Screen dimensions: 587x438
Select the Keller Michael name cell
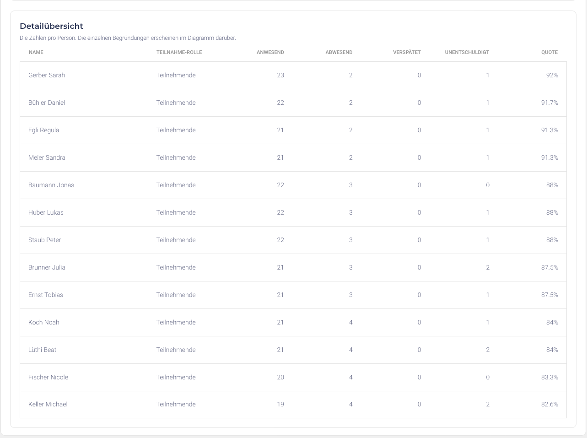point(48,404)
